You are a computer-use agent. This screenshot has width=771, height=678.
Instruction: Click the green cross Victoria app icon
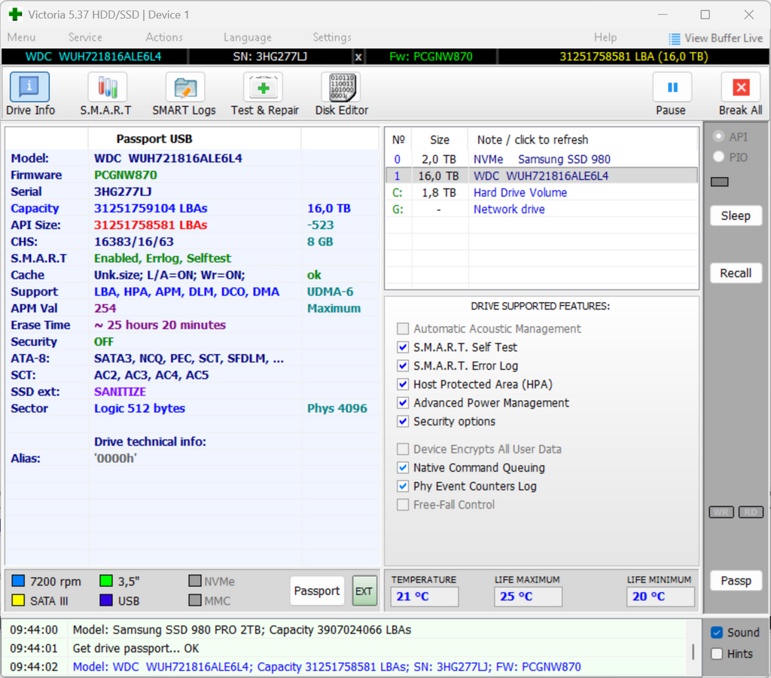click(x=15, y=14)
